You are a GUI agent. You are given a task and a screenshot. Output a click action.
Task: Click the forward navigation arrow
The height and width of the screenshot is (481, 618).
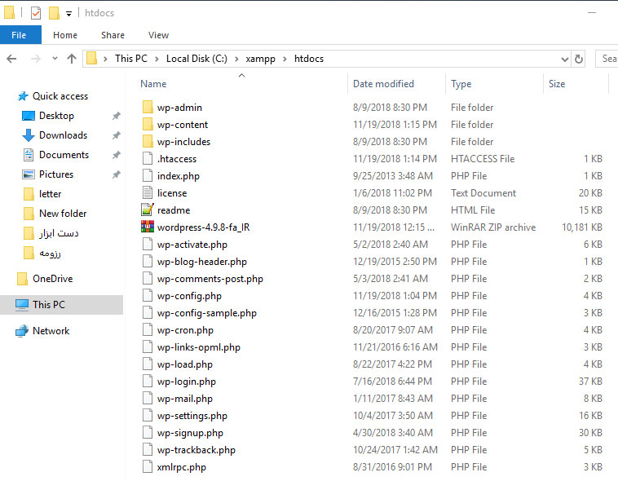pos(36,59)
